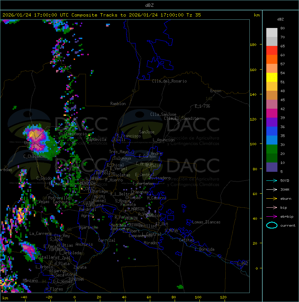Click the Lomas_Blancas map label
Image resolution: width=299 pixels, height=302 pixels.
206,222
